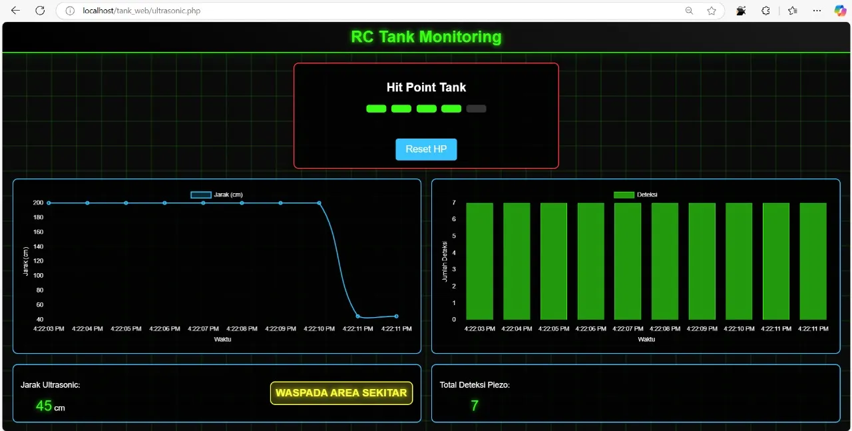
Task: Open browser extensions puzzle icon
Action: pyautogui.click(x=765, y=11)
